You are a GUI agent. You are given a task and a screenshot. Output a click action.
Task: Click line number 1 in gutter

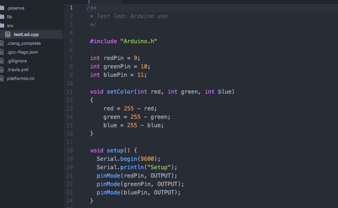(x=71, y=8)
